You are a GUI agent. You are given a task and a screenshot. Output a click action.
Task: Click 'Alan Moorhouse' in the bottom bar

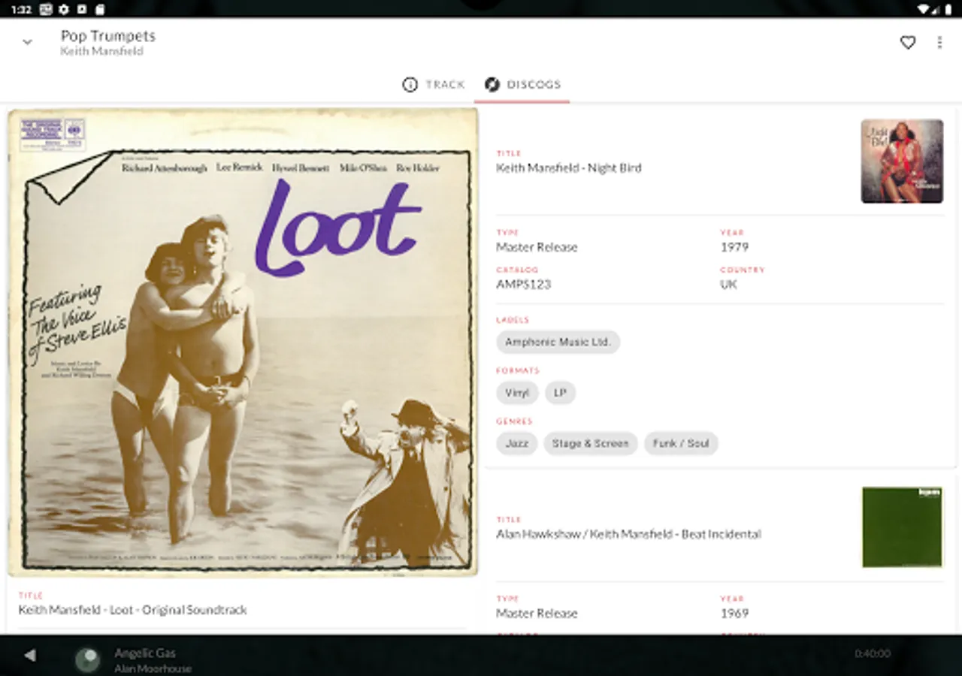(x=153, y=668)
